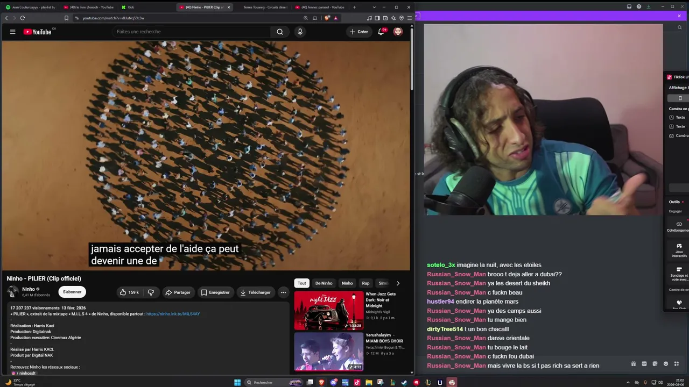Close the active Ninho PILIER tab
Image resolution: width=689 pixels, height=387 pixels.
[x=229, y=7]
